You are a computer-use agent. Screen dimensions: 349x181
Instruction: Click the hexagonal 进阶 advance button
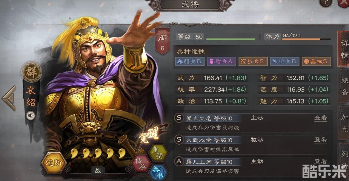54,163
